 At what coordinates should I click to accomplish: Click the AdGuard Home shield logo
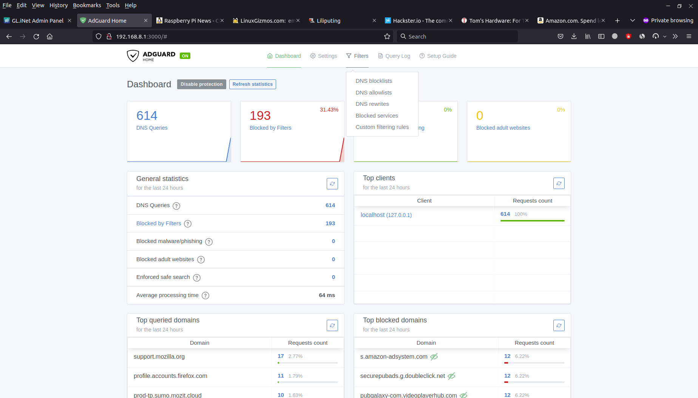click(133, 56)
